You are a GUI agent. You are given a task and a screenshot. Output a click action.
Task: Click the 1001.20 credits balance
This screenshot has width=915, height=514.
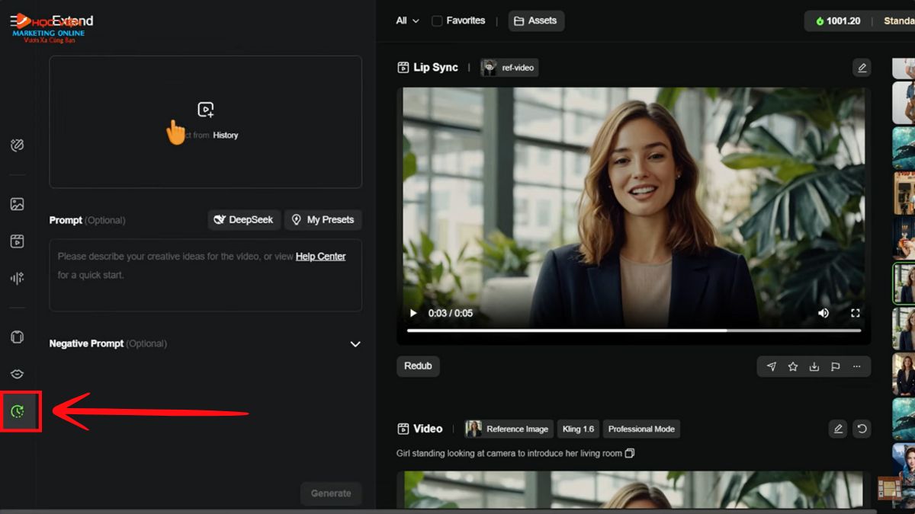[838, 21]
